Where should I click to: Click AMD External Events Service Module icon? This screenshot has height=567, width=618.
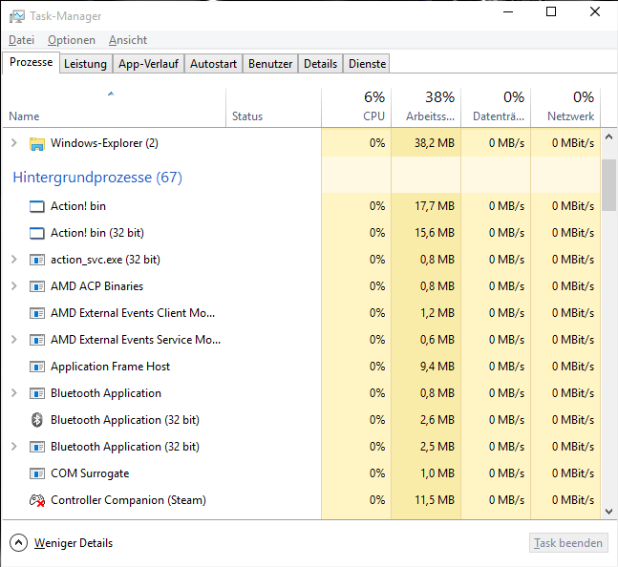pyautogui.click(x=37, y=340)
